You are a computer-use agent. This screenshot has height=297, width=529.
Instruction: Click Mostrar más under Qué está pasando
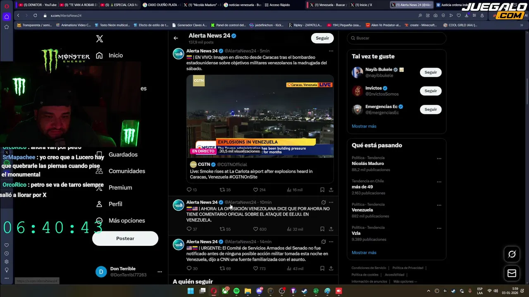point(364,252)
